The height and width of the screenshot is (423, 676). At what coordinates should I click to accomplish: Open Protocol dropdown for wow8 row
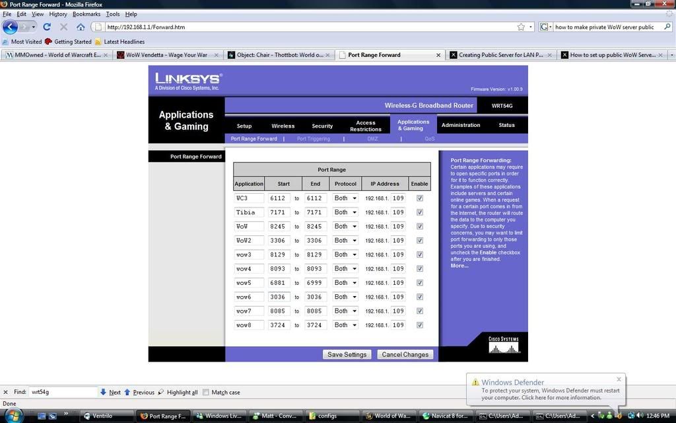click(345, 325)
